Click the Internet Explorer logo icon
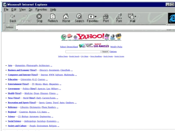 pos(172,18)
